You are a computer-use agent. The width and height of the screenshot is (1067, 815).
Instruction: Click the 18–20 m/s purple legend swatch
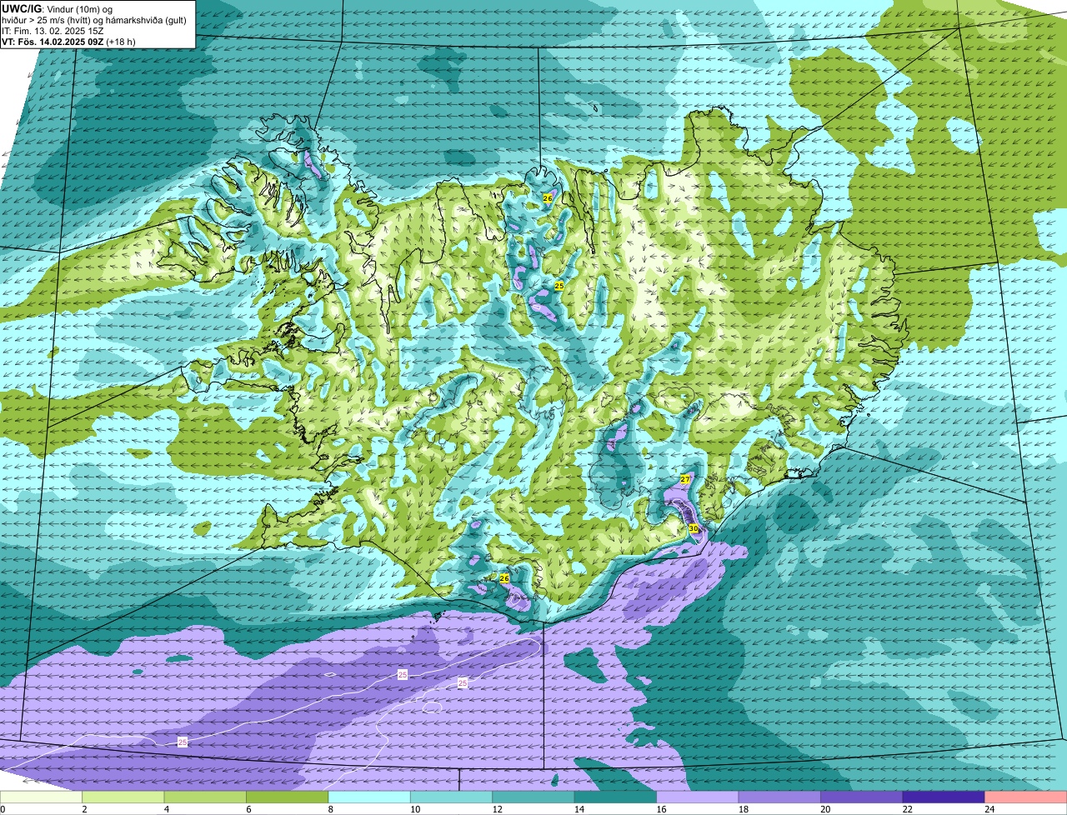tap(779, 797)
